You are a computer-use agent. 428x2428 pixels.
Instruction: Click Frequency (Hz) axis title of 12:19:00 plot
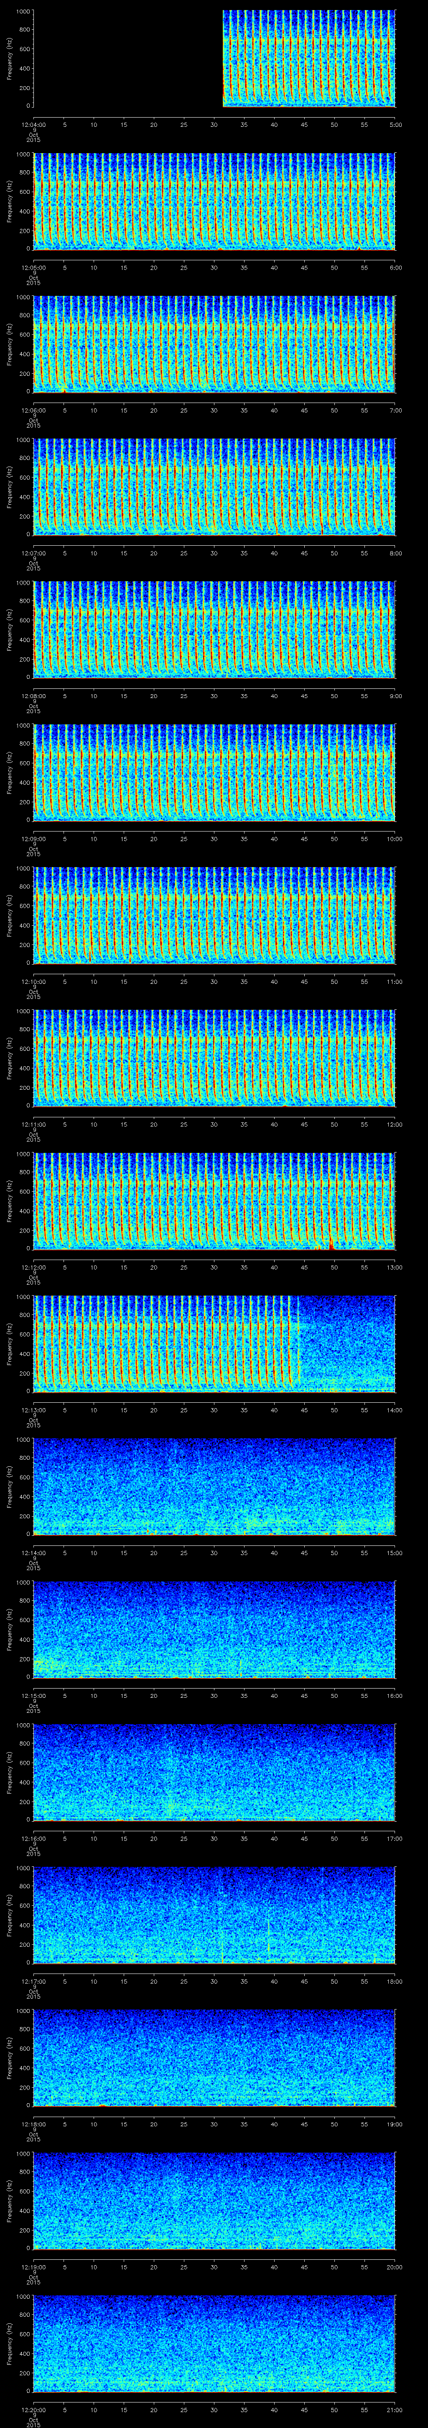point(10,2201)
